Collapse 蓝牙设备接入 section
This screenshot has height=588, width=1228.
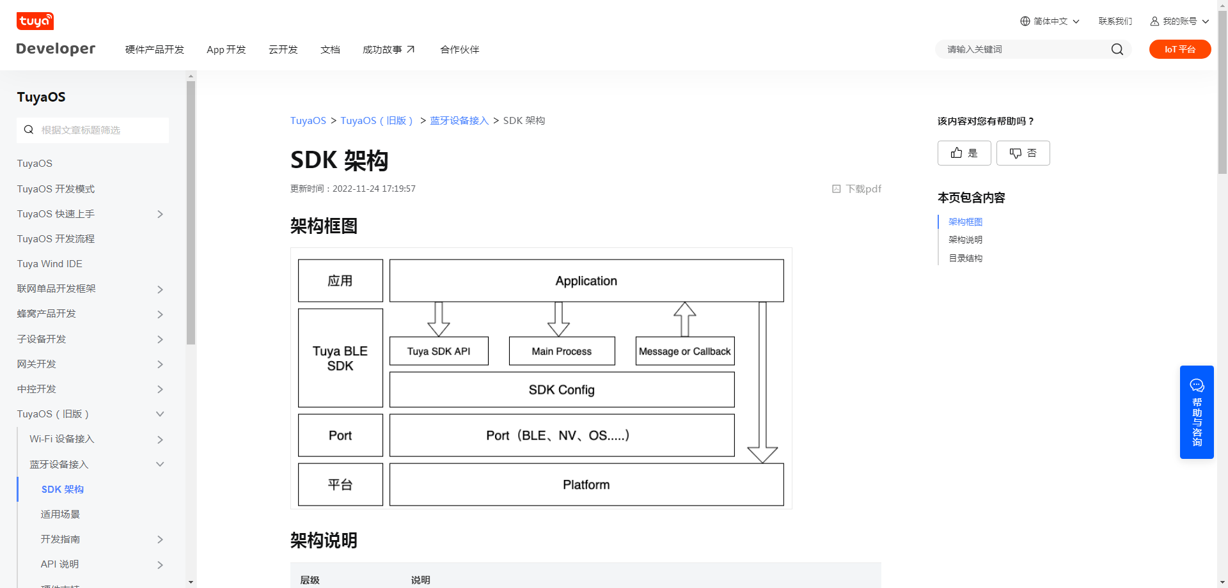(160, 464)
